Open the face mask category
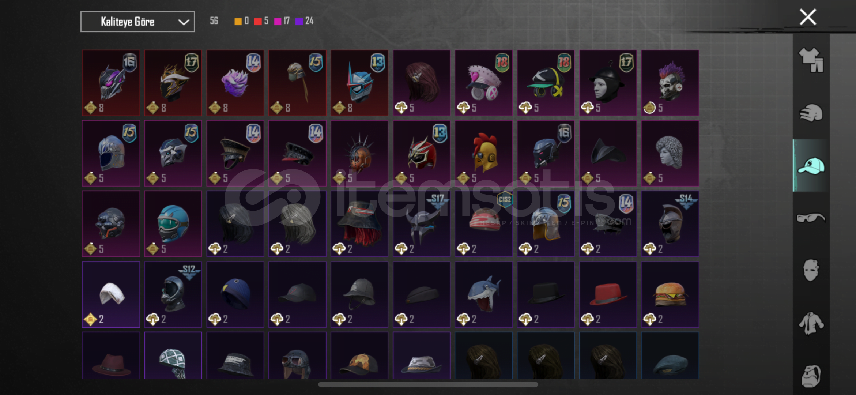Screen dimensions: 856x395 (811, 270)
